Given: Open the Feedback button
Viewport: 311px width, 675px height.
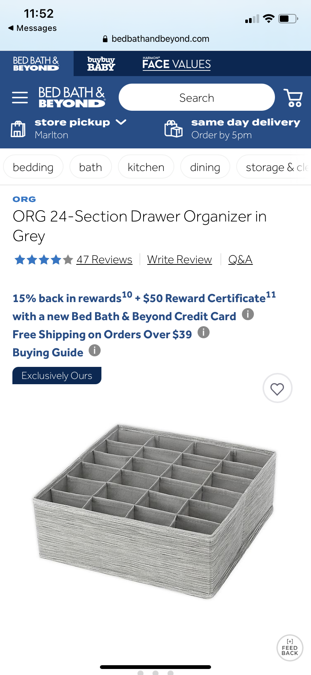Looking at the screenshot, I should (290, 648).
